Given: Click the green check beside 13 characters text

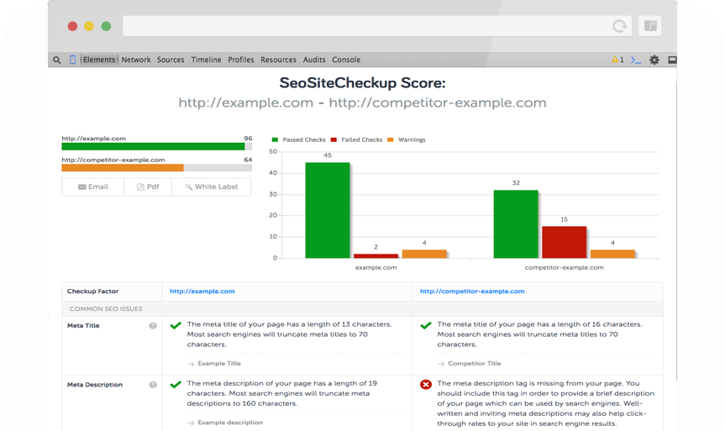Looking at the screenshot, I should [176, 326].
